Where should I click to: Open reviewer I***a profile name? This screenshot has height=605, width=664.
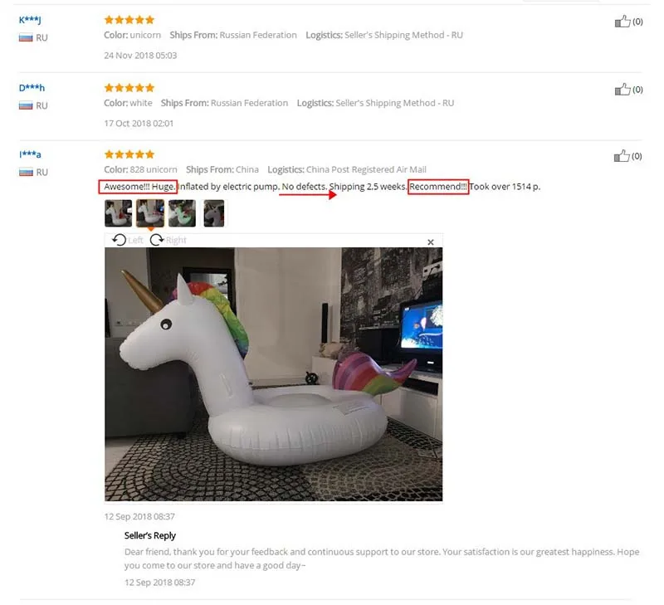point(30,154)
